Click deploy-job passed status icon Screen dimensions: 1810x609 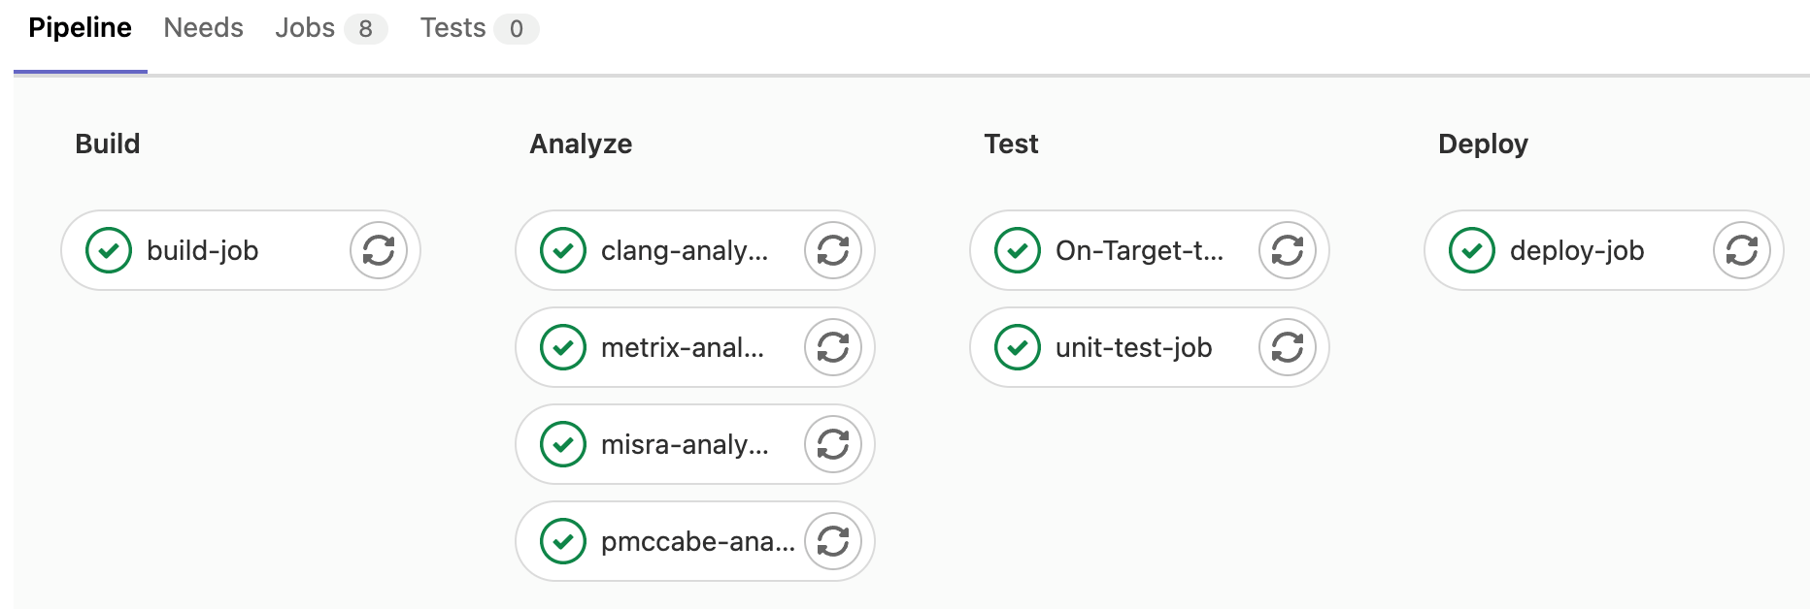(1472, 250)
